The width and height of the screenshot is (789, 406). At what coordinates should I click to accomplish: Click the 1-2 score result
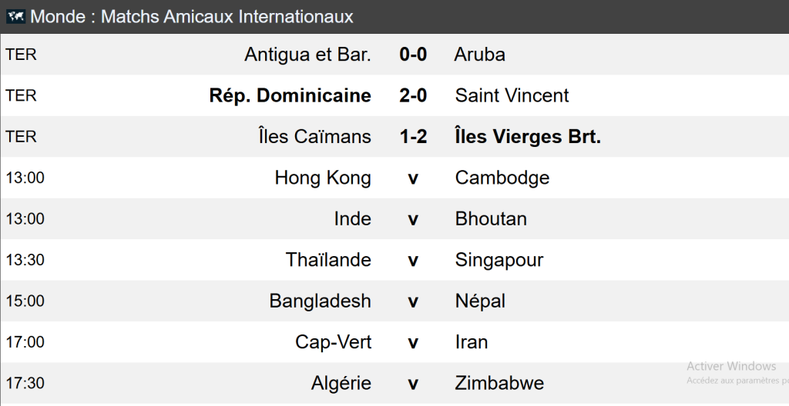coord(413,137)
